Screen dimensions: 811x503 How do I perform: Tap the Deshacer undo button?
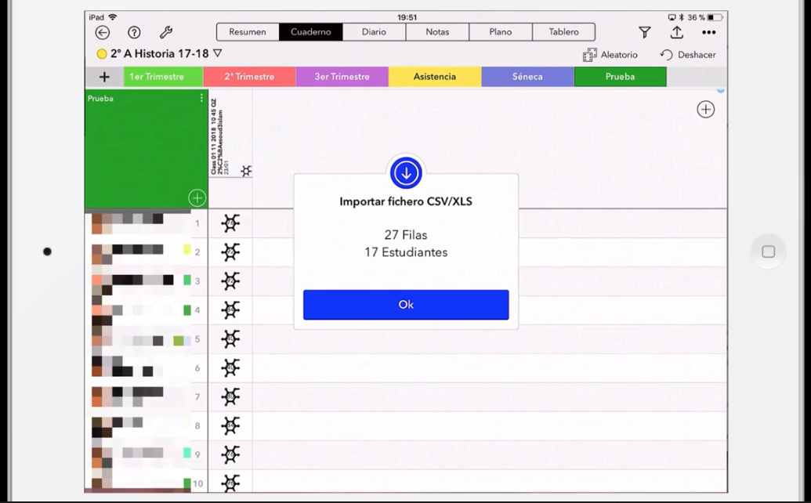[688, 55]
